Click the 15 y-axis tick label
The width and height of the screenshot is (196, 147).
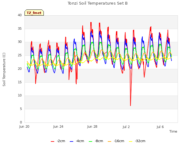tap(20, 82)
